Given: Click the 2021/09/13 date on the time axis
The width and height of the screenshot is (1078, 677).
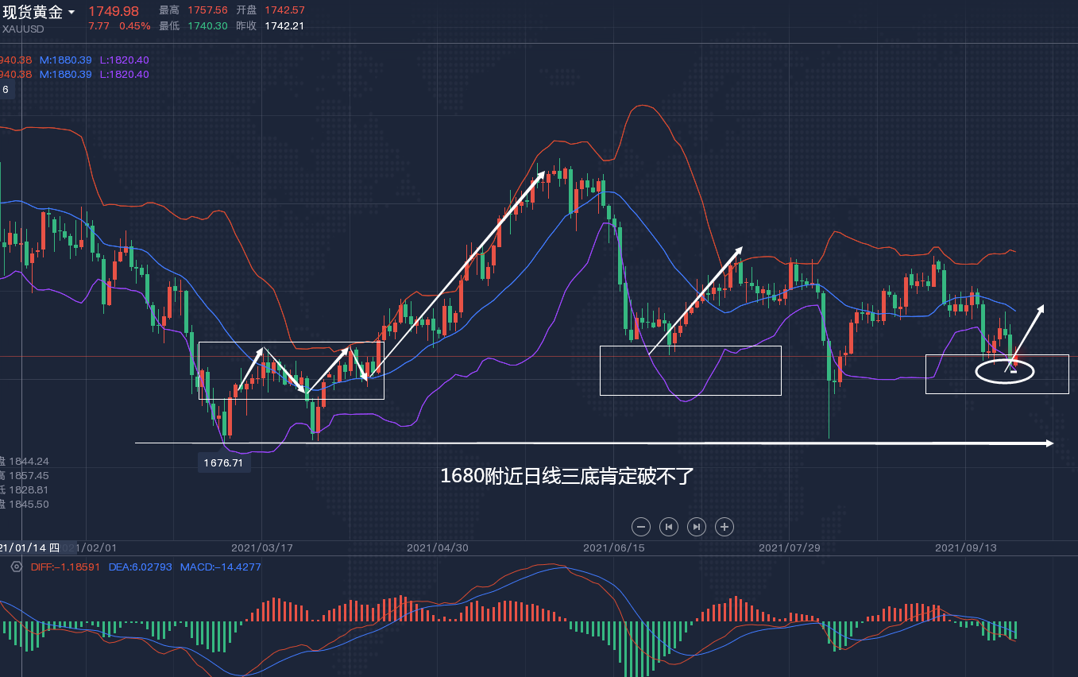Looking at the screenshot, I should 965,547.
